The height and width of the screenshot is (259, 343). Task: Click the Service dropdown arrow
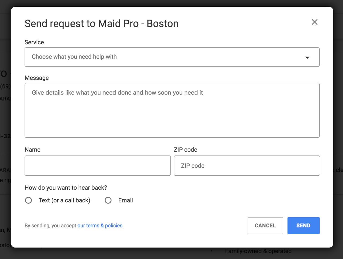(307, 57)
